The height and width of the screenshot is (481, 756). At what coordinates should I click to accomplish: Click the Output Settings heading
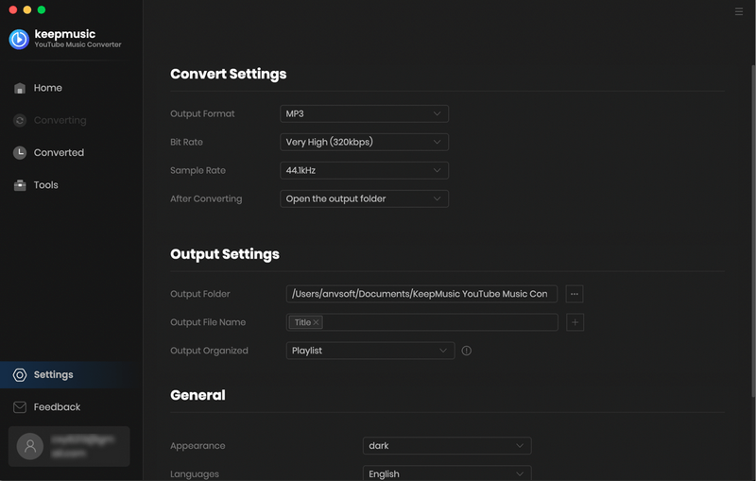click(x=225, y=254)
